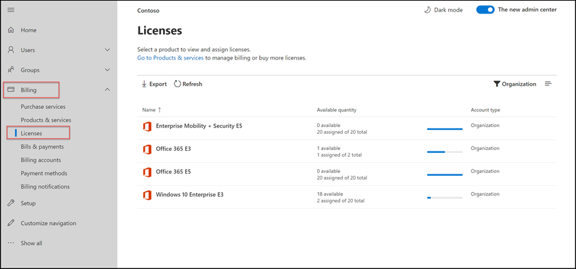Toggle the new admin center switch
The width and height of the screenshot is (576, 269).
(x=485, y=10)
